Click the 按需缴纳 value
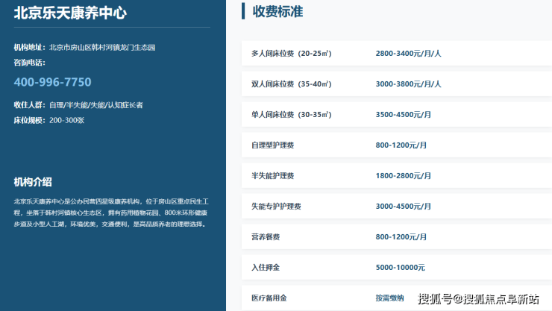Viewport: 552px width, 311px height. click(389, 298)
